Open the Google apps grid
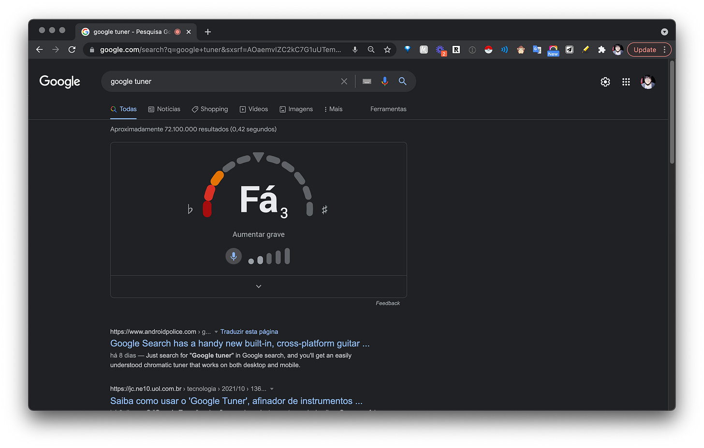Viewport: 704px width, 448px height. [x=626, y=82]
